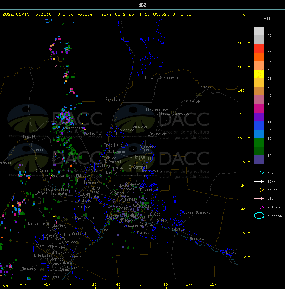The width and height of the screenshot is (285, 289).
Task: Click the 'Perdriel' label on map
Action: click(84, 200)
